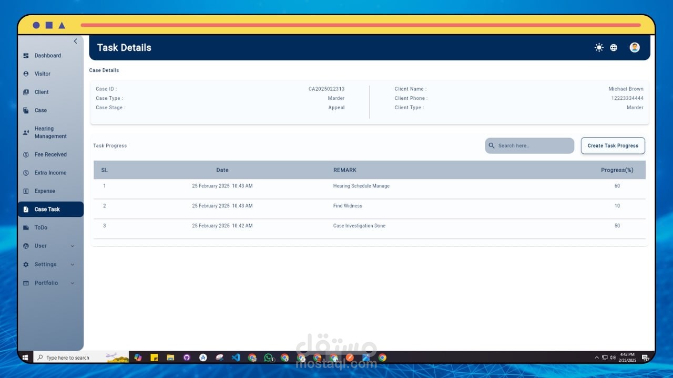
Task: Open the language globe icon
Action: [x=614, y=48]
